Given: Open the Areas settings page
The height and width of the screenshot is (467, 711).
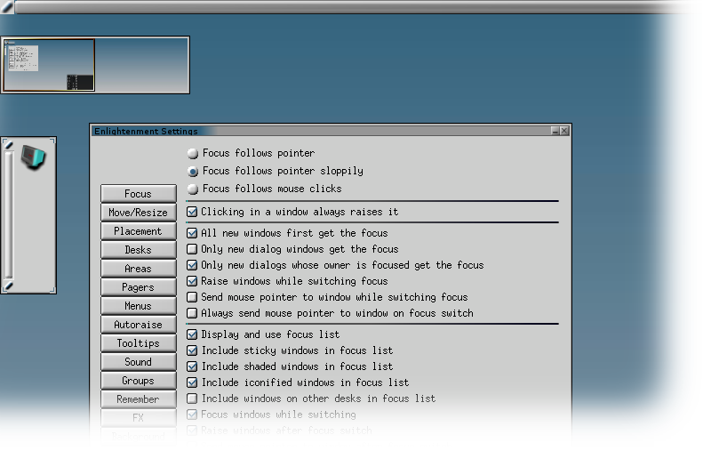Looking at the screenshot, I should tap(139, 269).
